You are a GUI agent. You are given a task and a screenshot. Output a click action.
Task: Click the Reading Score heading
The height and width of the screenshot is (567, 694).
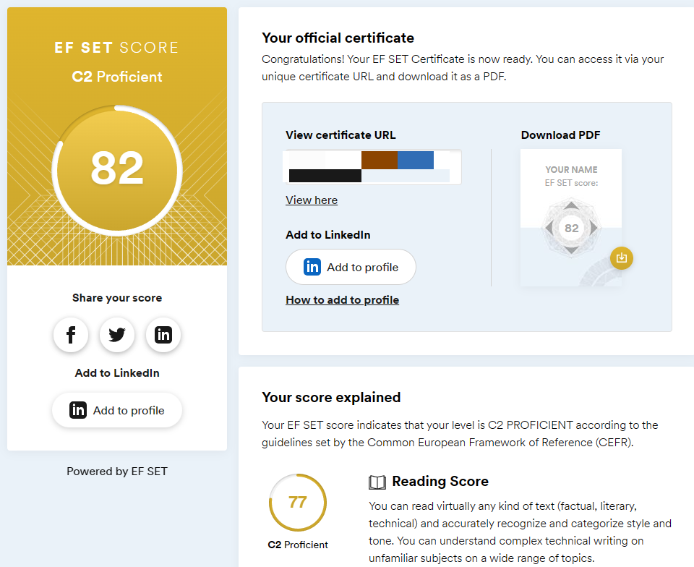[x=440, y=481]
